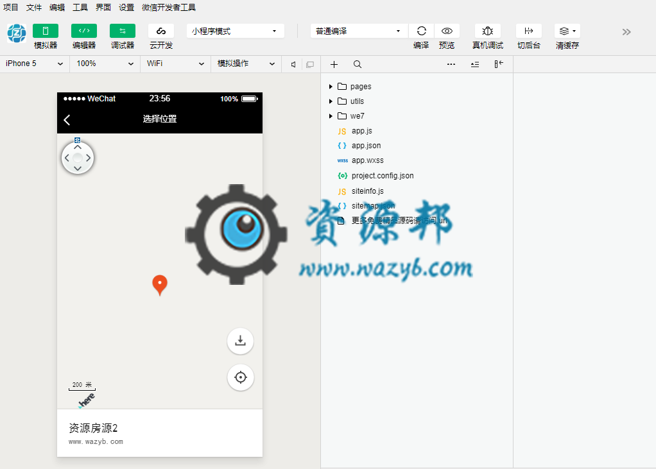Select location entry 资源房源2

coord(160,433)
